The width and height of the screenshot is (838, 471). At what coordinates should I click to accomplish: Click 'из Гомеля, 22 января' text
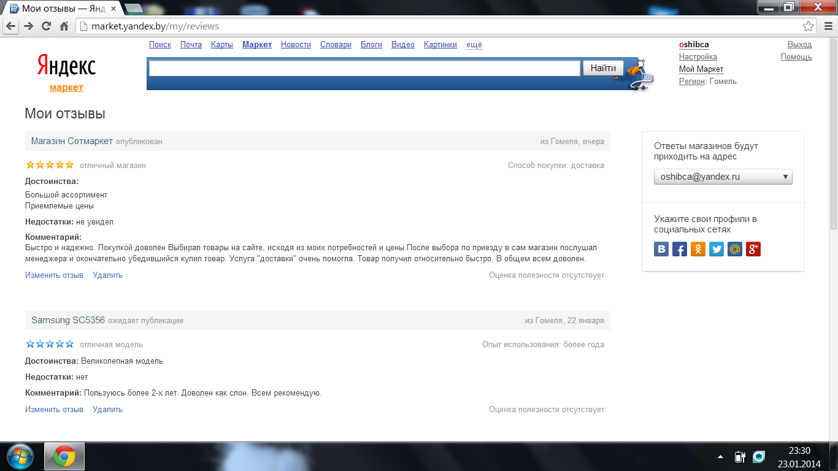click(x=564, y=321)
